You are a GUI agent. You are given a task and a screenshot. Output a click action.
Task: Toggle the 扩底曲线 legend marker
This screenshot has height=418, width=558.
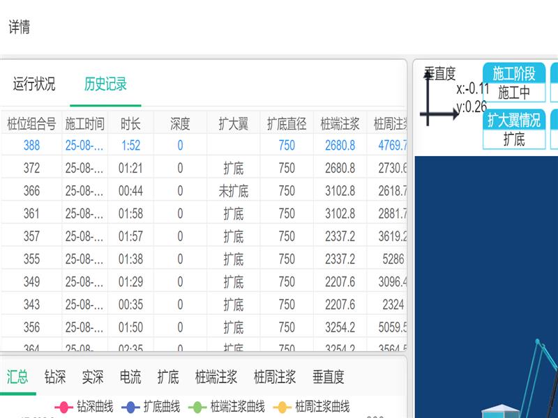pyautogui.click(x=131, y=407)
